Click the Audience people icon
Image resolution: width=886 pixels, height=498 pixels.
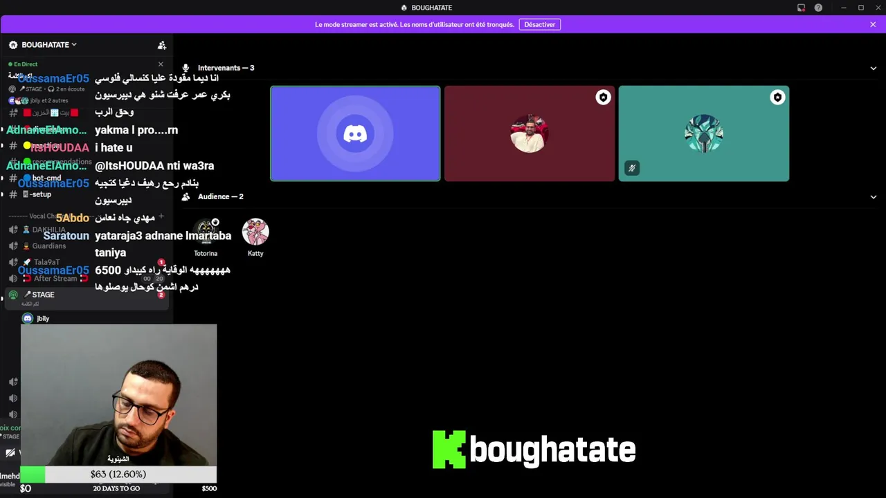[x=186, y=196]
